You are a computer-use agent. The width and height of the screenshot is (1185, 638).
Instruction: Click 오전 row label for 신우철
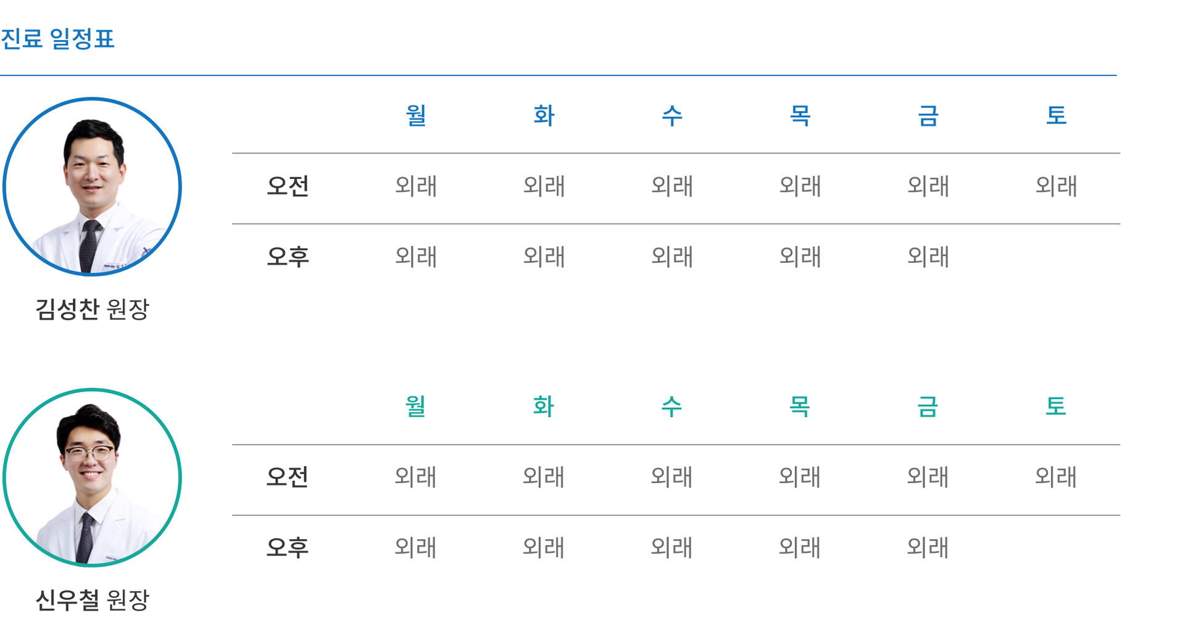click(288, 477)
